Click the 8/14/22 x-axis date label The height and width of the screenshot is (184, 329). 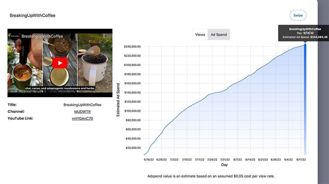point(250,160)
